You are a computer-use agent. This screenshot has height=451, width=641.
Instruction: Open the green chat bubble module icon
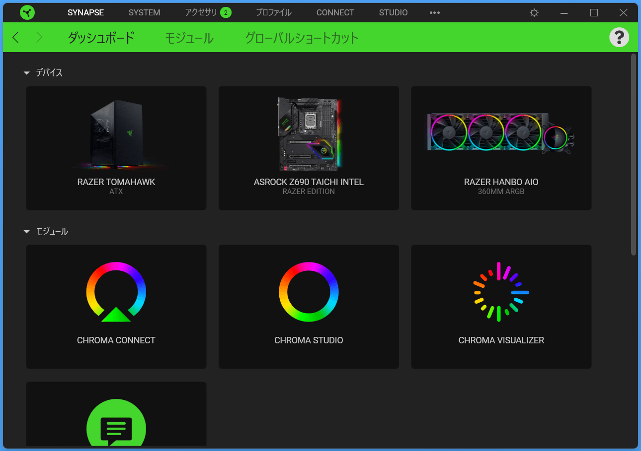click(x=116, y=422)
